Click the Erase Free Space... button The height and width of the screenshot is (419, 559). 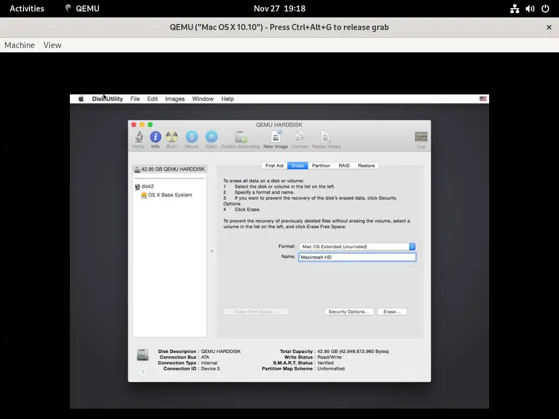pos(255,312)
